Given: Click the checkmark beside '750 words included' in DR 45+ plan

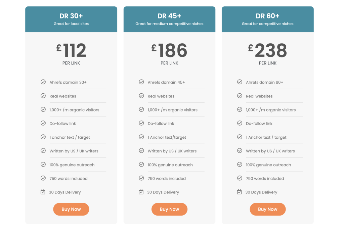Looking at the screenshot, I should 141,178.
